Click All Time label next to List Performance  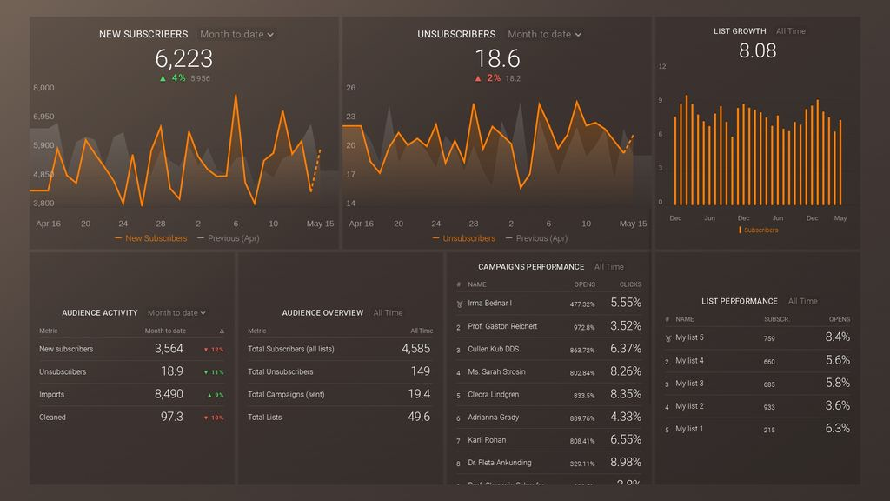click(x=802, y=301)
